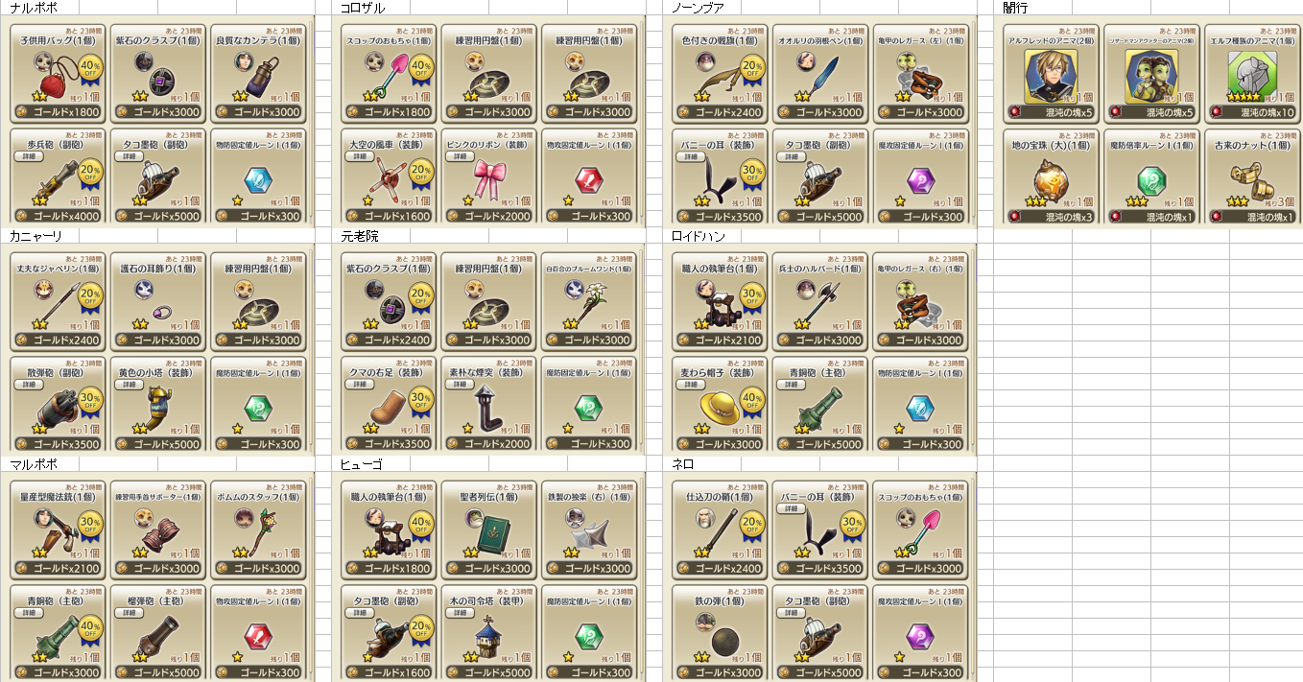Select the pink ピンクのリボン ribbon icon
Screen dimensions: 1303x682
[x=491, y=179]
